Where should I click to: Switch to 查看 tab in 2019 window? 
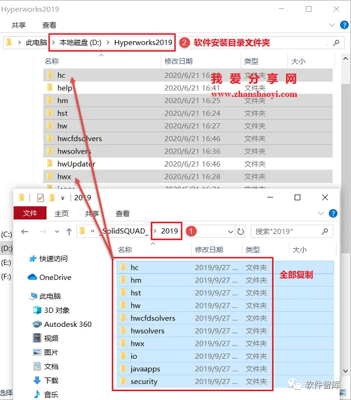pyautogui.click(x=123, y=213)
